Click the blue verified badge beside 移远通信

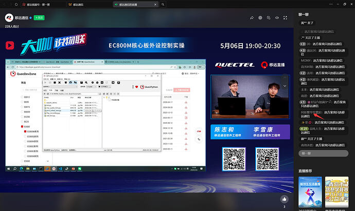click(30, 17)
